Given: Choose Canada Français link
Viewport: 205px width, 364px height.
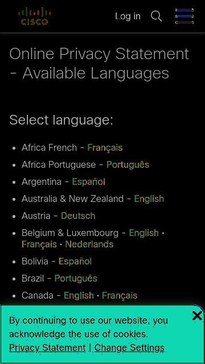Looking at the screenshot, I should click(120, 296).
